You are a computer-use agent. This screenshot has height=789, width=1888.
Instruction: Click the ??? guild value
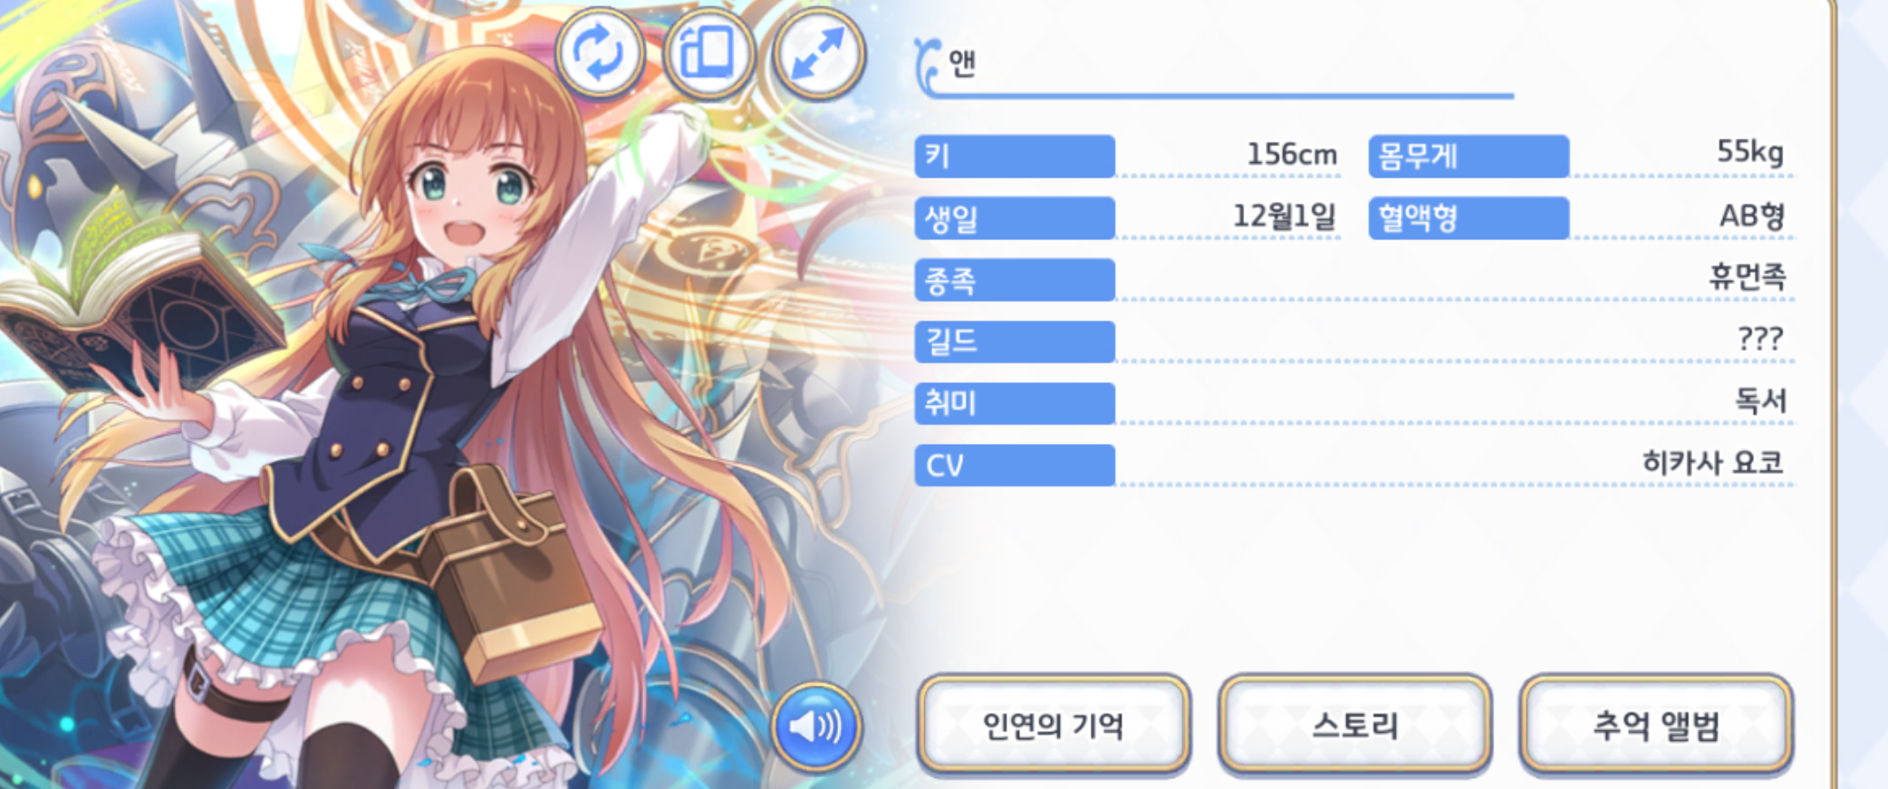[1760, 339]
